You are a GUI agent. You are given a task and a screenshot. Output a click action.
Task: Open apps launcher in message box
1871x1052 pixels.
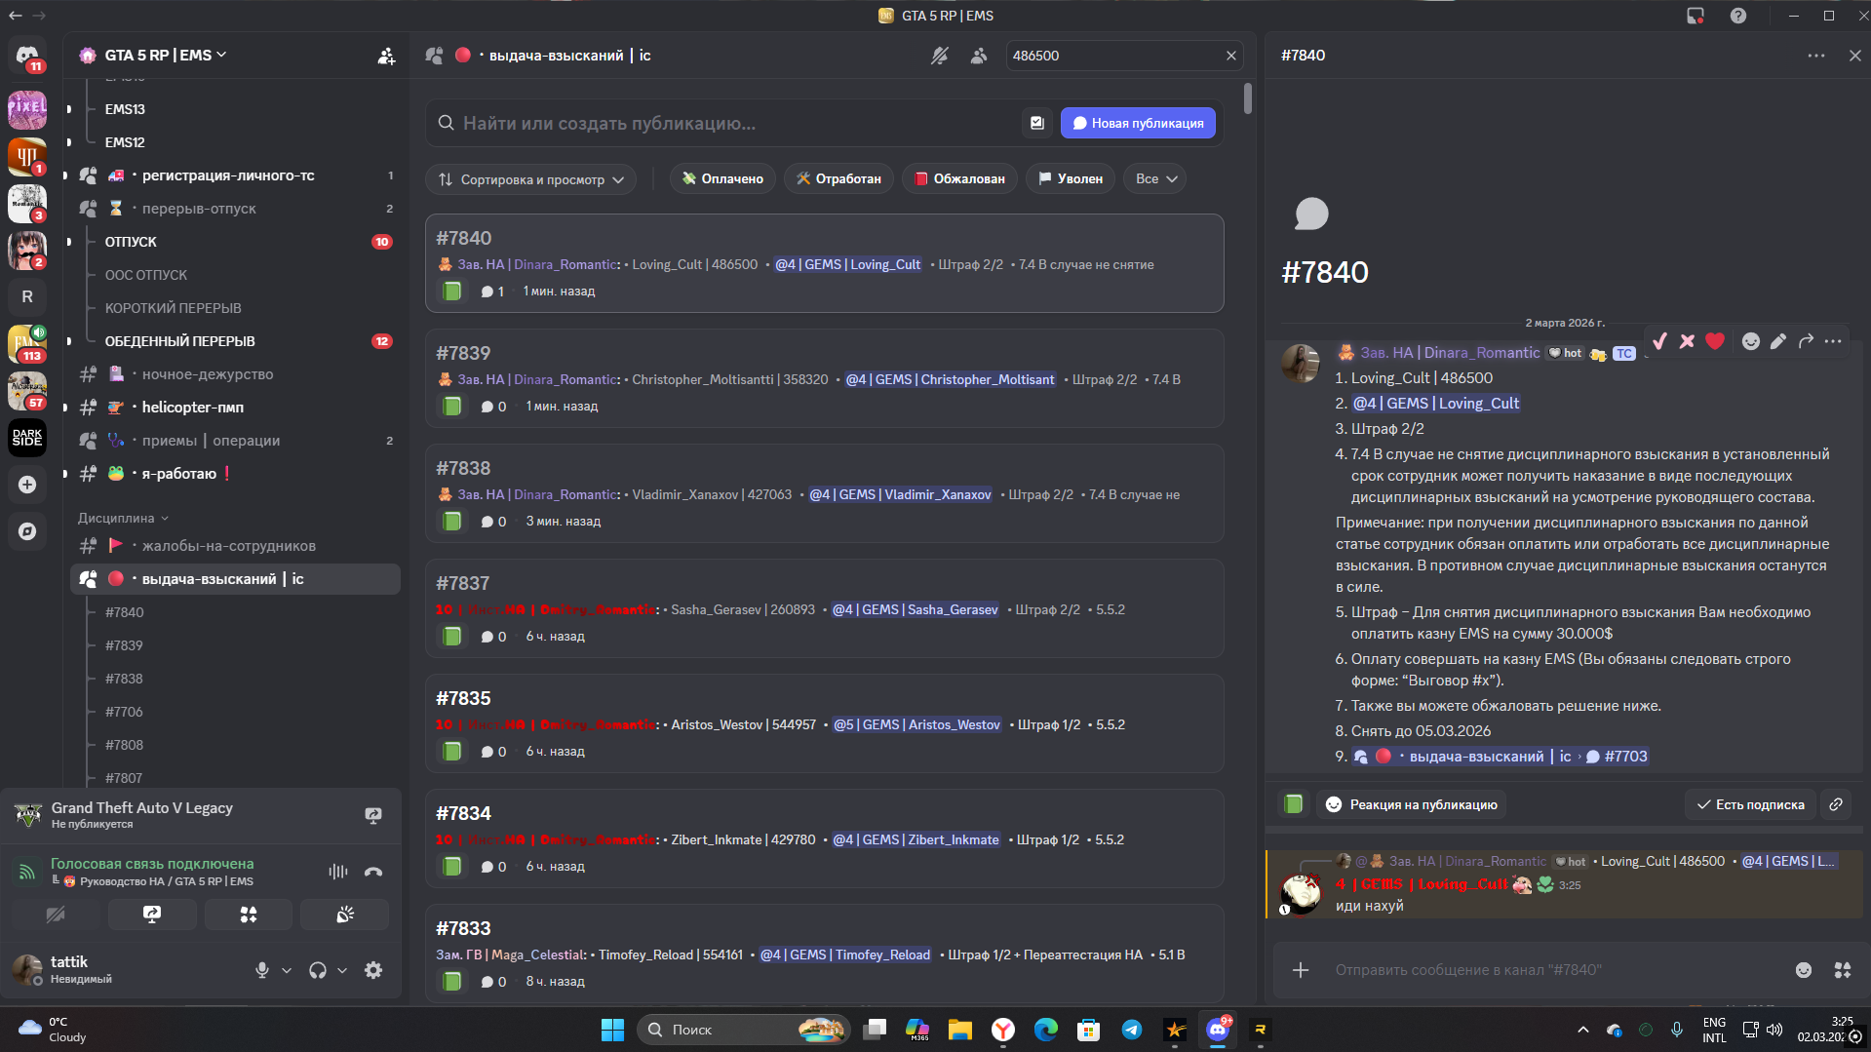1843,970
